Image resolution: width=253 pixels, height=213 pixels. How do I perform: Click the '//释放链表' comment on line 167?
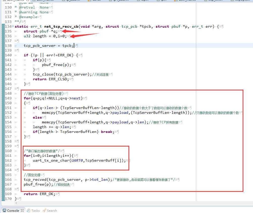(x=62, y=185)
